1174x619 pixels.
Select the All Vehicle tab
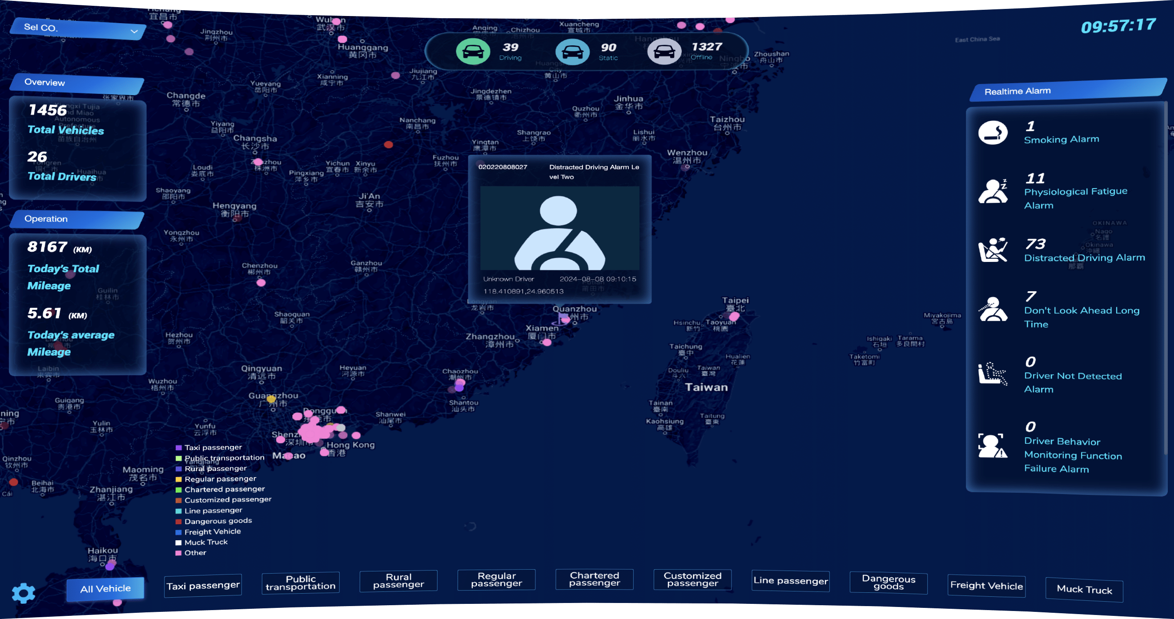pos(105,589)
